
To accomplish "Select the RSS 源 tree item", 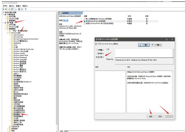I will [x=16, y=47].
